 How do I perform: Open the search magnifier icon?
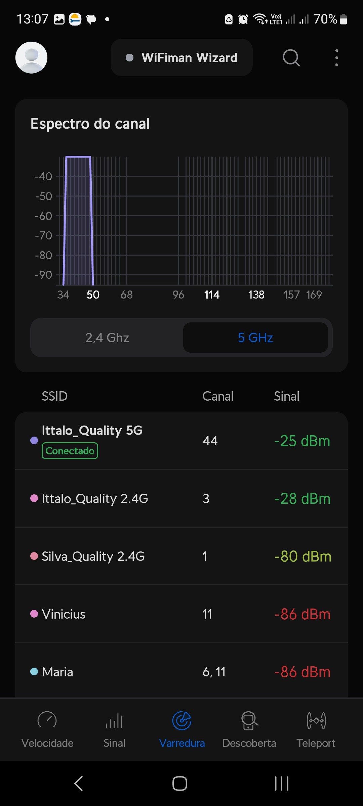pos(291,58)
